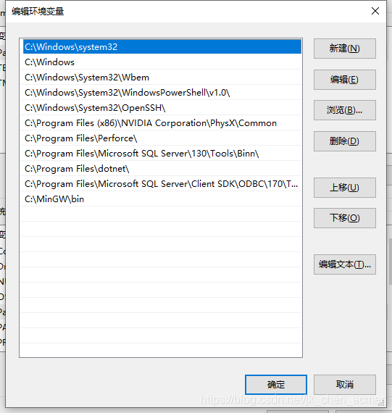Select the C:\MinGW\bin entry
Image resolution: width=392 pixels, height=413 pixels.
tap(161, 199)
